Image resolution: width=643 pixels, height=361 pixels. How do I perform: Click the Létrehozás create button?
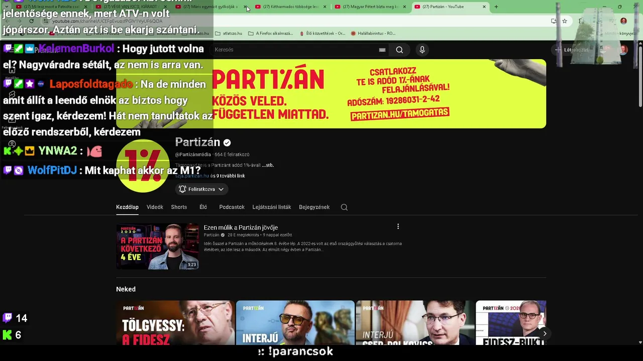tap(572, 50)
